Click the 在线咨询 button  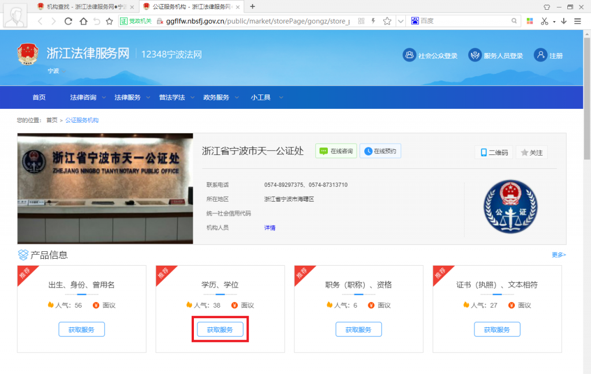(336, 151)
